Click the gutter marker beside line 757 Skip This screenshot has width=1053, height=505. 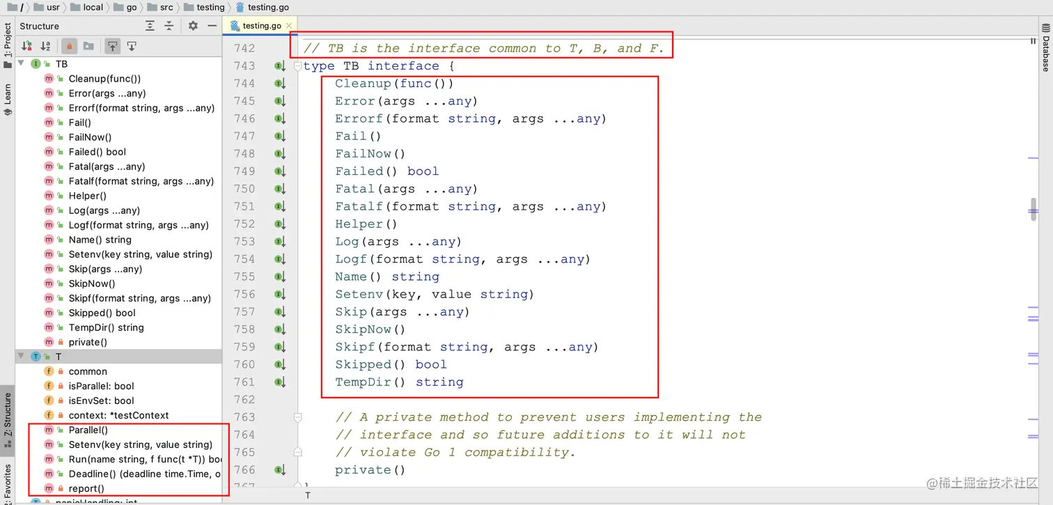click(x=280, y=312)
